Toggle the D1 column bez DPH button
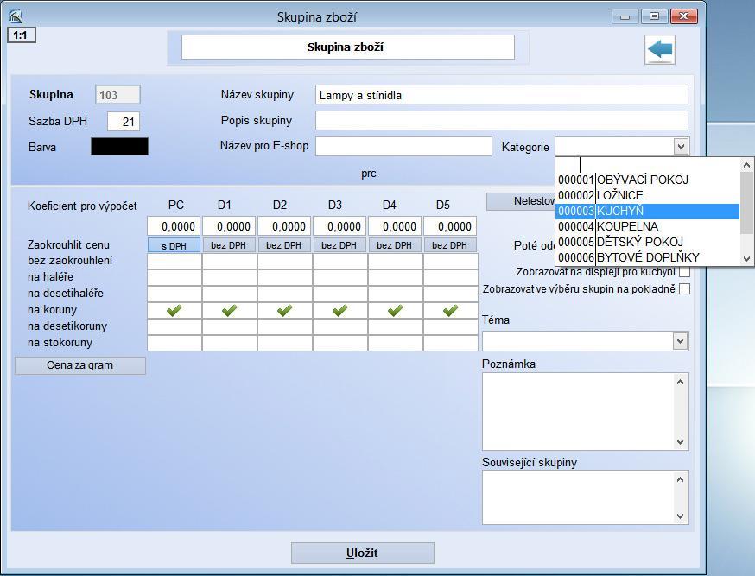 coord(228,245)
